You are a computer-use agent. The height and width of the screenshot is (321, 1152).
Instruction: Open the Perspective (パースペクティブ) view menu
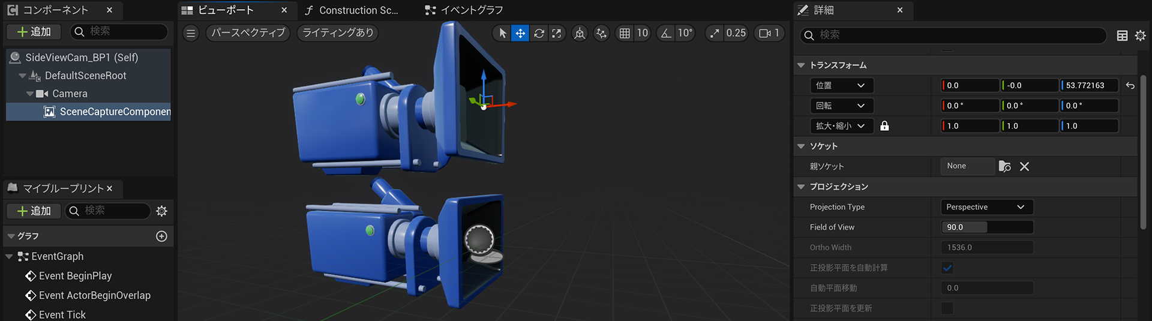[x=248, y=33]
